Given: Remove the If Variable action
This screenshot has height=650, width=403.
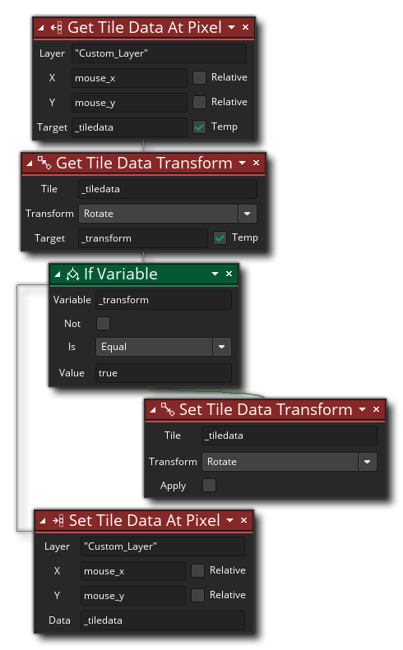Looking at the screenshot, I should point(229,274).
